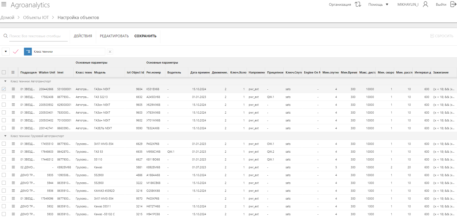Collapse the Грузовой автотранспорт group
This screenshot has width=457, height=217.
pyautogui.click(x=5, y=136)
